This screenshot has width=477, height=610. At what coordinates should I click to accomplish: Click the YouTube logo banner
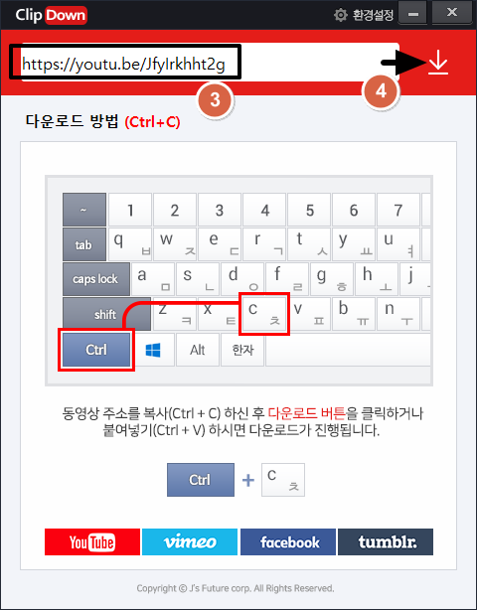pos(92,541)
